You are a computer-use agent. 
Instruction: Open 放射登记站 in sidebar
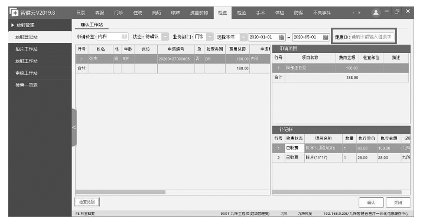(x=40, y=37)
